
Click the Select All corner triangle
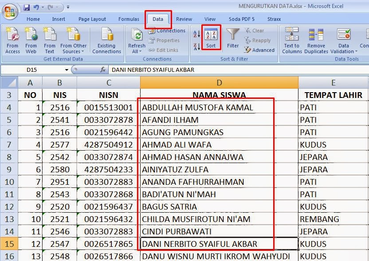pyautogui.click(x=9, y=82)
